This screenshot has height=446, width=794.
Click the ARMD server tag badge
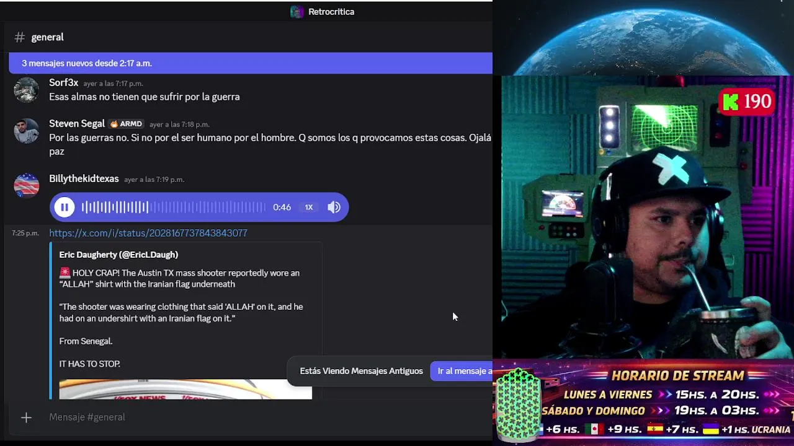click(127, 124)
